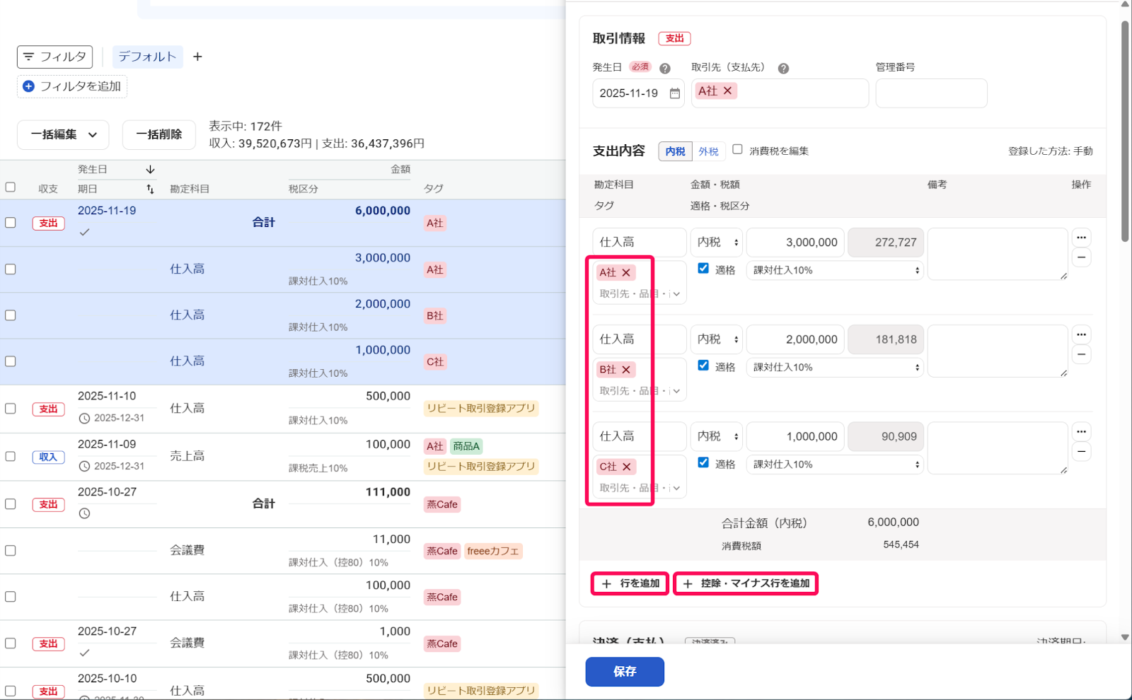Image resolution: width=1132 pixels, height=700 pixels.
Task: Click the help icon next to 発生日
Action: (664, 68)
